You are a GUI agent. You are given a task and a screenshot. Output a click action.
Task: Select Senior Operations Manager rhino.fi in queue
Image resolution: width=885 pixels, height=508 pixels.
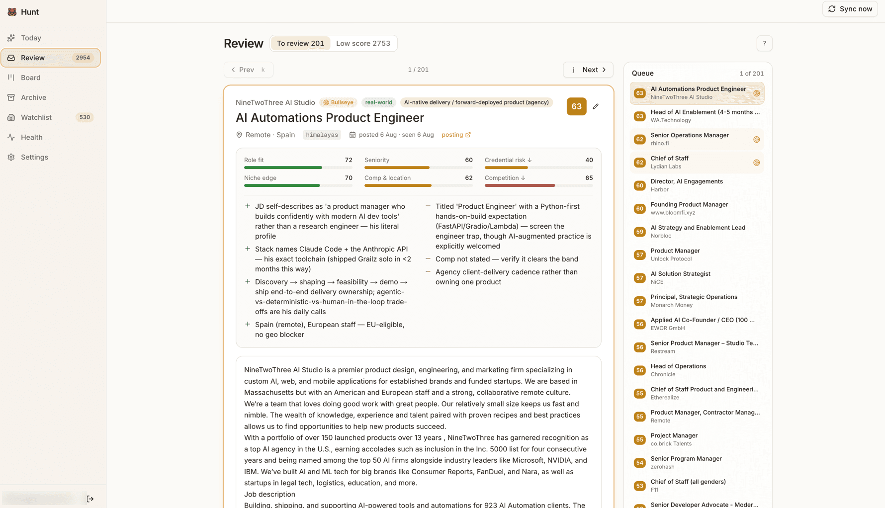tap(697, 139)
